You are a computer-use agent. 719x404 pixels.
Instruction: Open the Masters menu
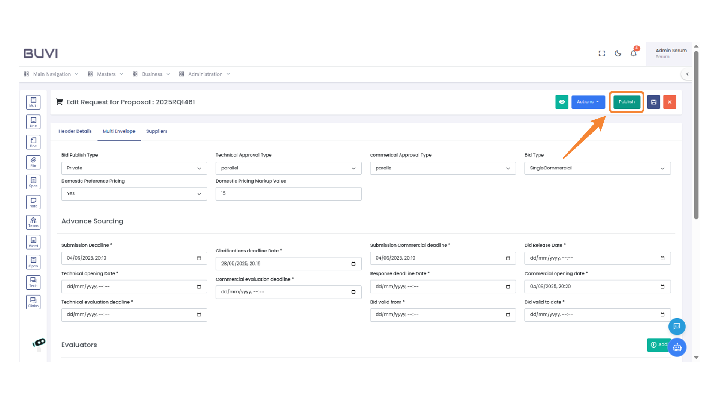(106, 74)
